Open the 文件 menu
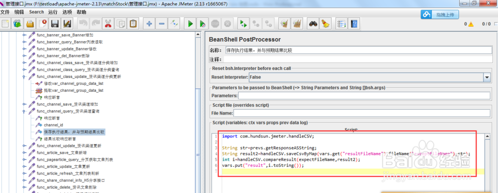This screenshot has width=498, height=193. tap(5, 12)
